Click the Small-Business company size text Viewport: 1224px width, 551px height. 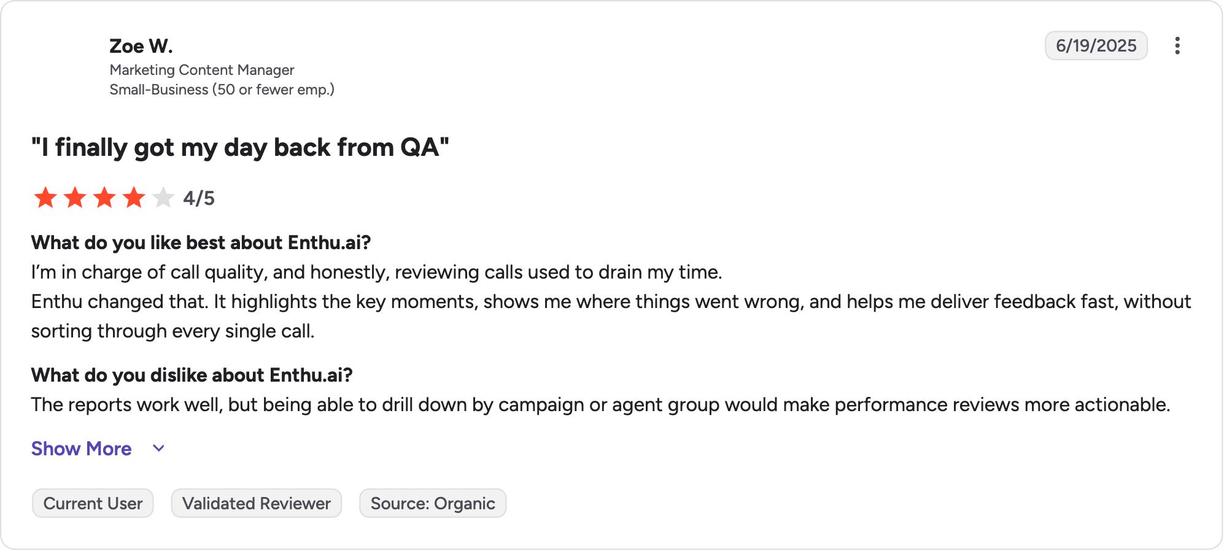(x=222, y=90)
